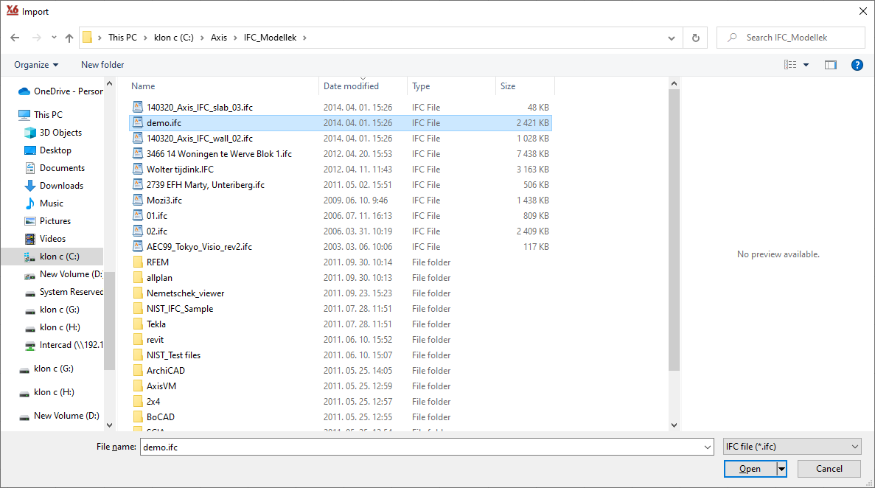
Task: Open help via the question mark icon
Action: [x=857, y=65]
